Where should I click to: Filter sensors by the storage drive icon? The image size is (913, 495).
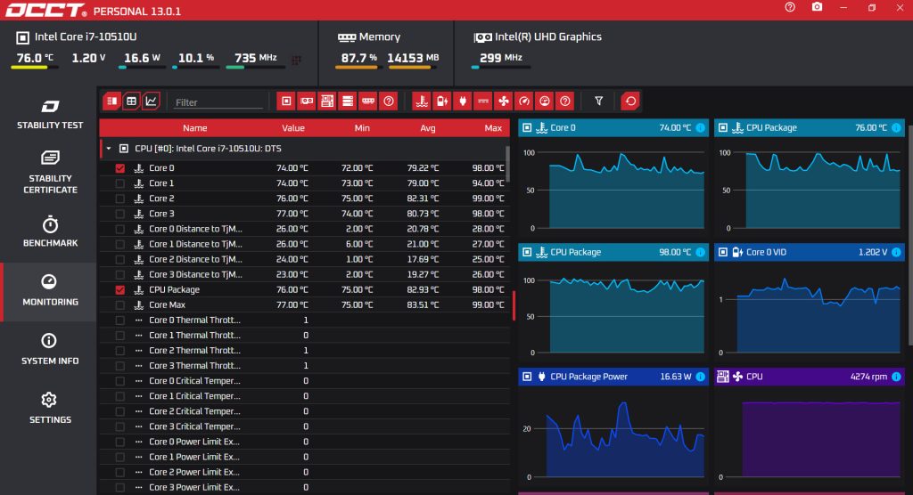point(348,101)
